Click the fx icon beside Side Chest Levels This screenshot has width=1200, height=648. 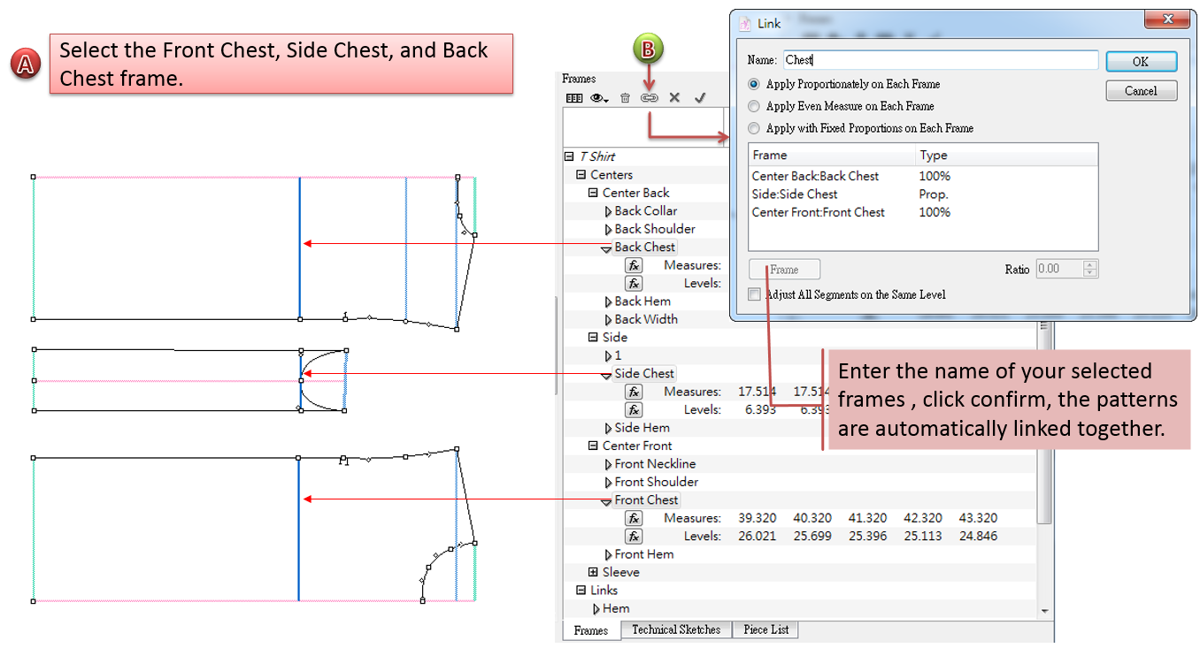tap(634, 410)
